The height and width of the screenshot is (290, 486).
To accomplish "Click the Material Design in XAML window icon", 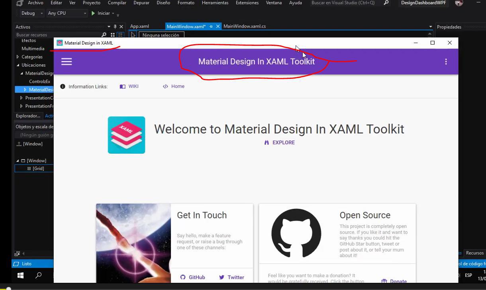I will pyautogui.click(x=60, y=43).
